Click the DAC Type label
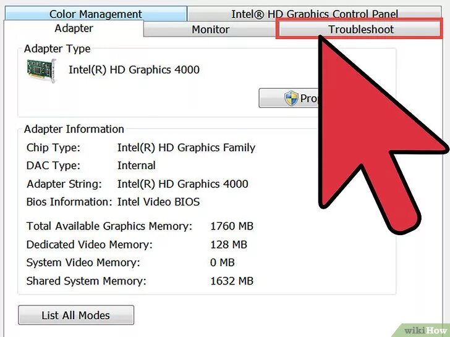450x337 pixels. (x=53, y=165)
